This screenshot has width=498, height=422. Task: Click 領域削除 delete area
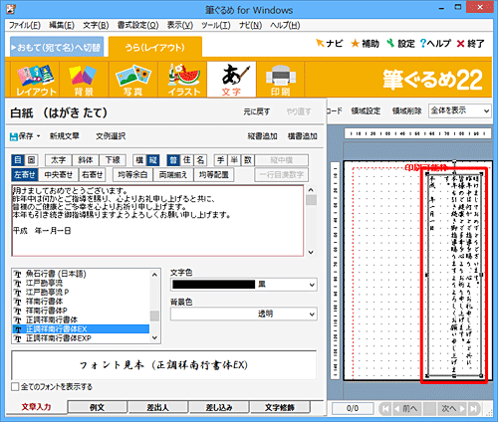point(407,110)
